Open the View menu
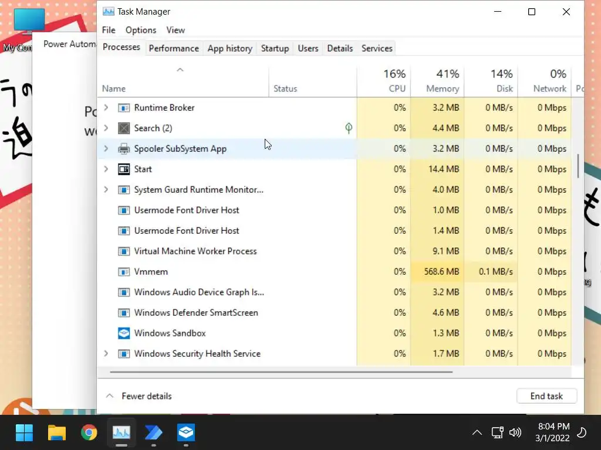The image size is (601, 450). click(x=175, y=30)
